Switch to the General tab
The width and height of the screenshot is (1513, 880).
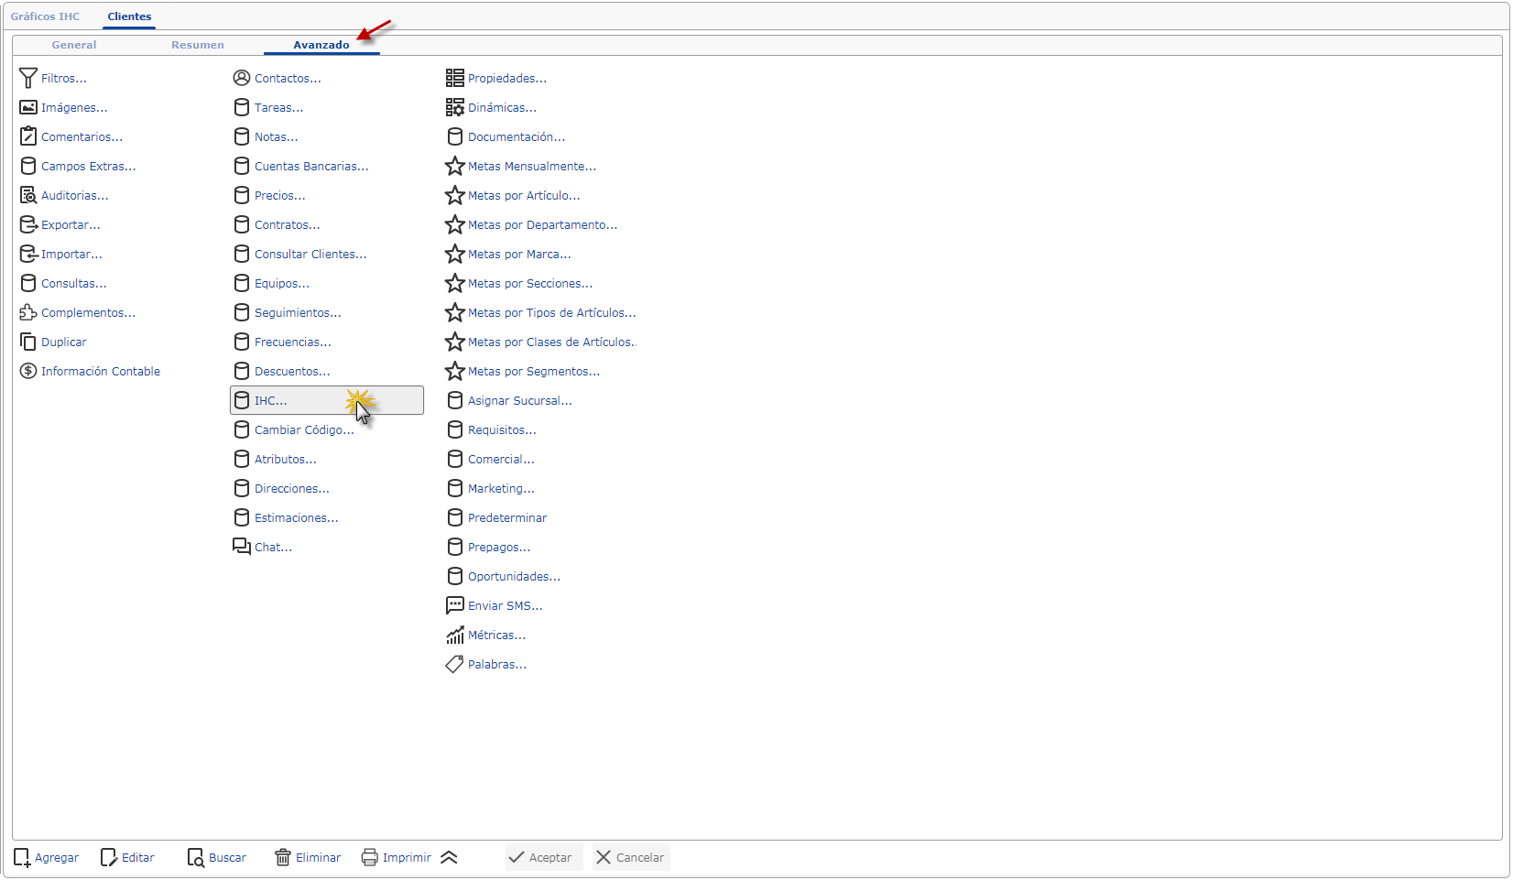tap(74, 45)
